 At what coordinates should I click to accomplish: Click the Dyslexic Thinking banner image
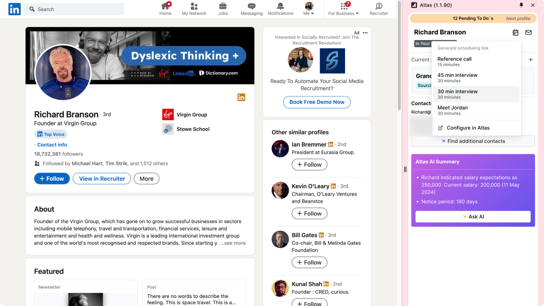click(140, 56)
